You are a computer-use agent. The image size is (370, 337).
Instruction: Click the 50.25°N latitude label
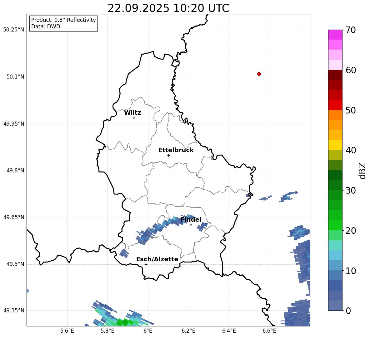click(x=14, y=30)
